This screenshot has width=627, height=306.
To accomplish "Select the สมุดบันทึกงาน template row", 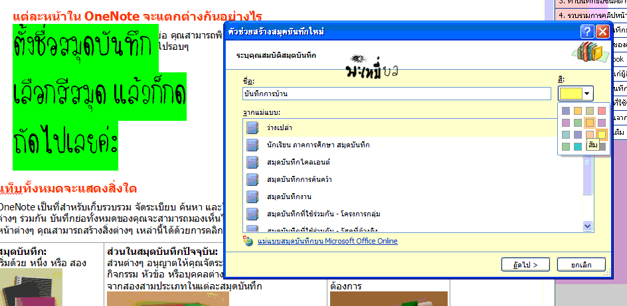I will pyautogui.click(x=412, y=196).
